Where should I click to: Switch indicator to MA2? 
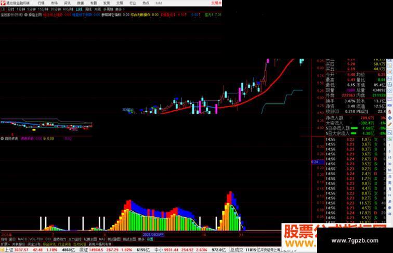(x=102, y=239)
